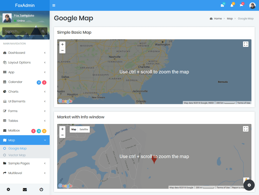
Task: Click the hamburger menu toggle icon
Action: [54, 5]
